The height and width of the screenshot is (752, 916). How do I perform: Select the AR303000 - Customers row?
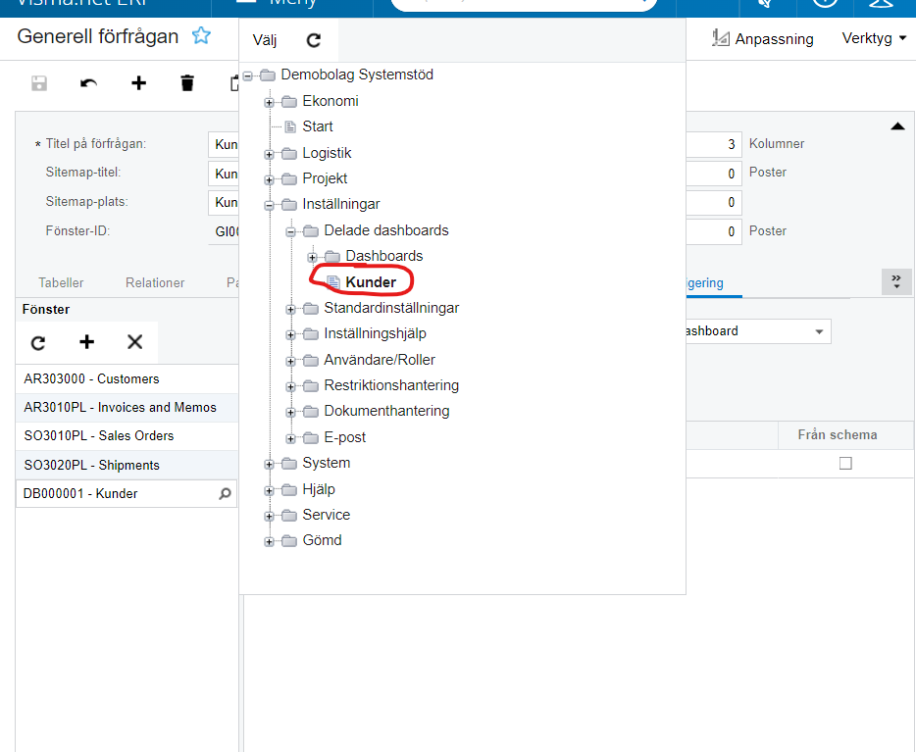[x=127, y=378]
